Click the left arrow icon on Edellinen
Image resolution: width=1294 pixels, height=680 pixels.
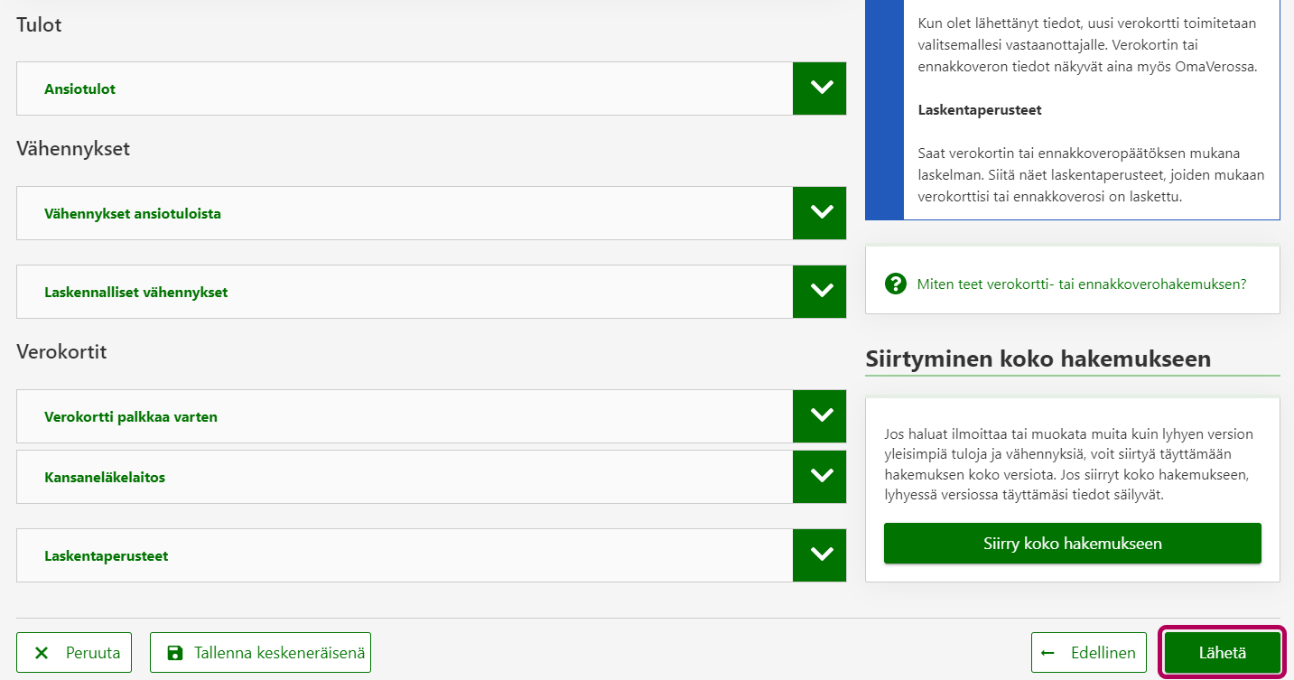pos(1047,653)
